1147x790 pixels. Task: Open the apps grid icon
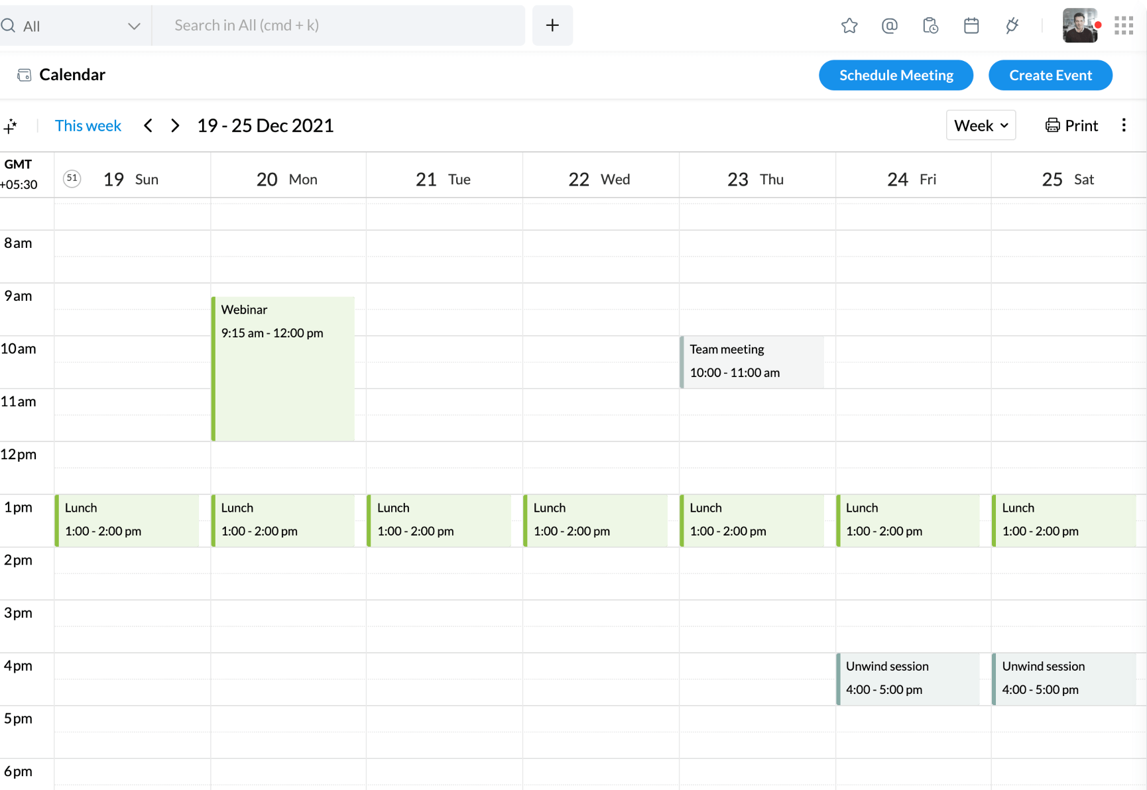[x=1124, y=25]
